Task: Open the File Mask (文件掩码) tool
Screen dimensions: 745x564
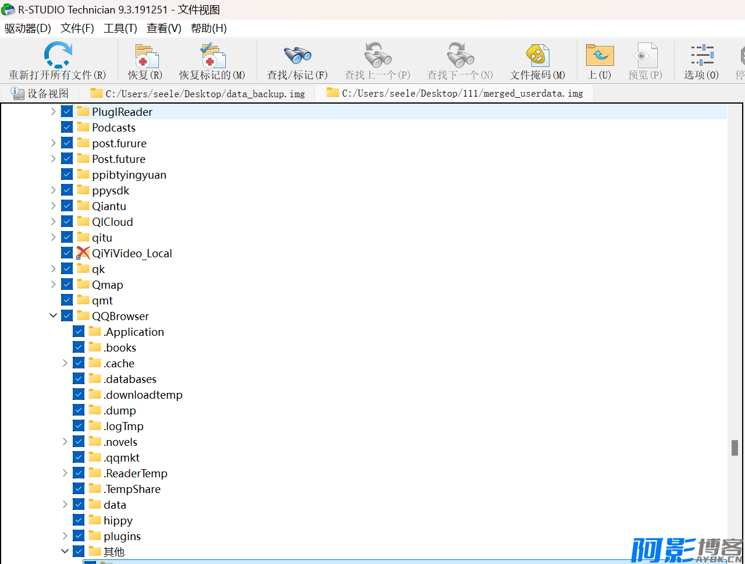Action: pos(538,56)
